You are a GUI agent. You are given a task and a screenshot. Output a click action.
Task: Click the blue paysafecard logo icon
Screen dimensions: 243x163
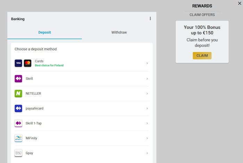[x=18, y=109]
